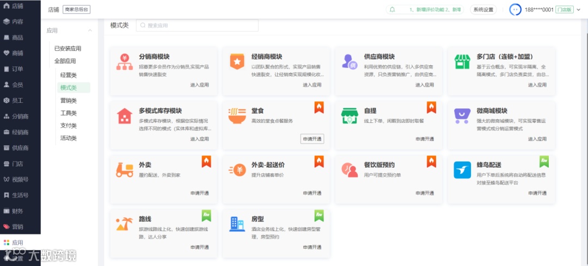Open 生活号 in left sidebar
This screenshot has width=588, height=266.
tap(16, 195)
